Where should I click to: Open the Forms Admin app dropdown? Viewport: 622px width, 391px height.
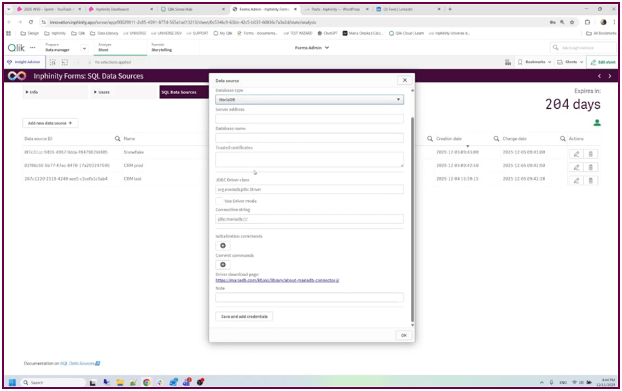pos(312,47)
